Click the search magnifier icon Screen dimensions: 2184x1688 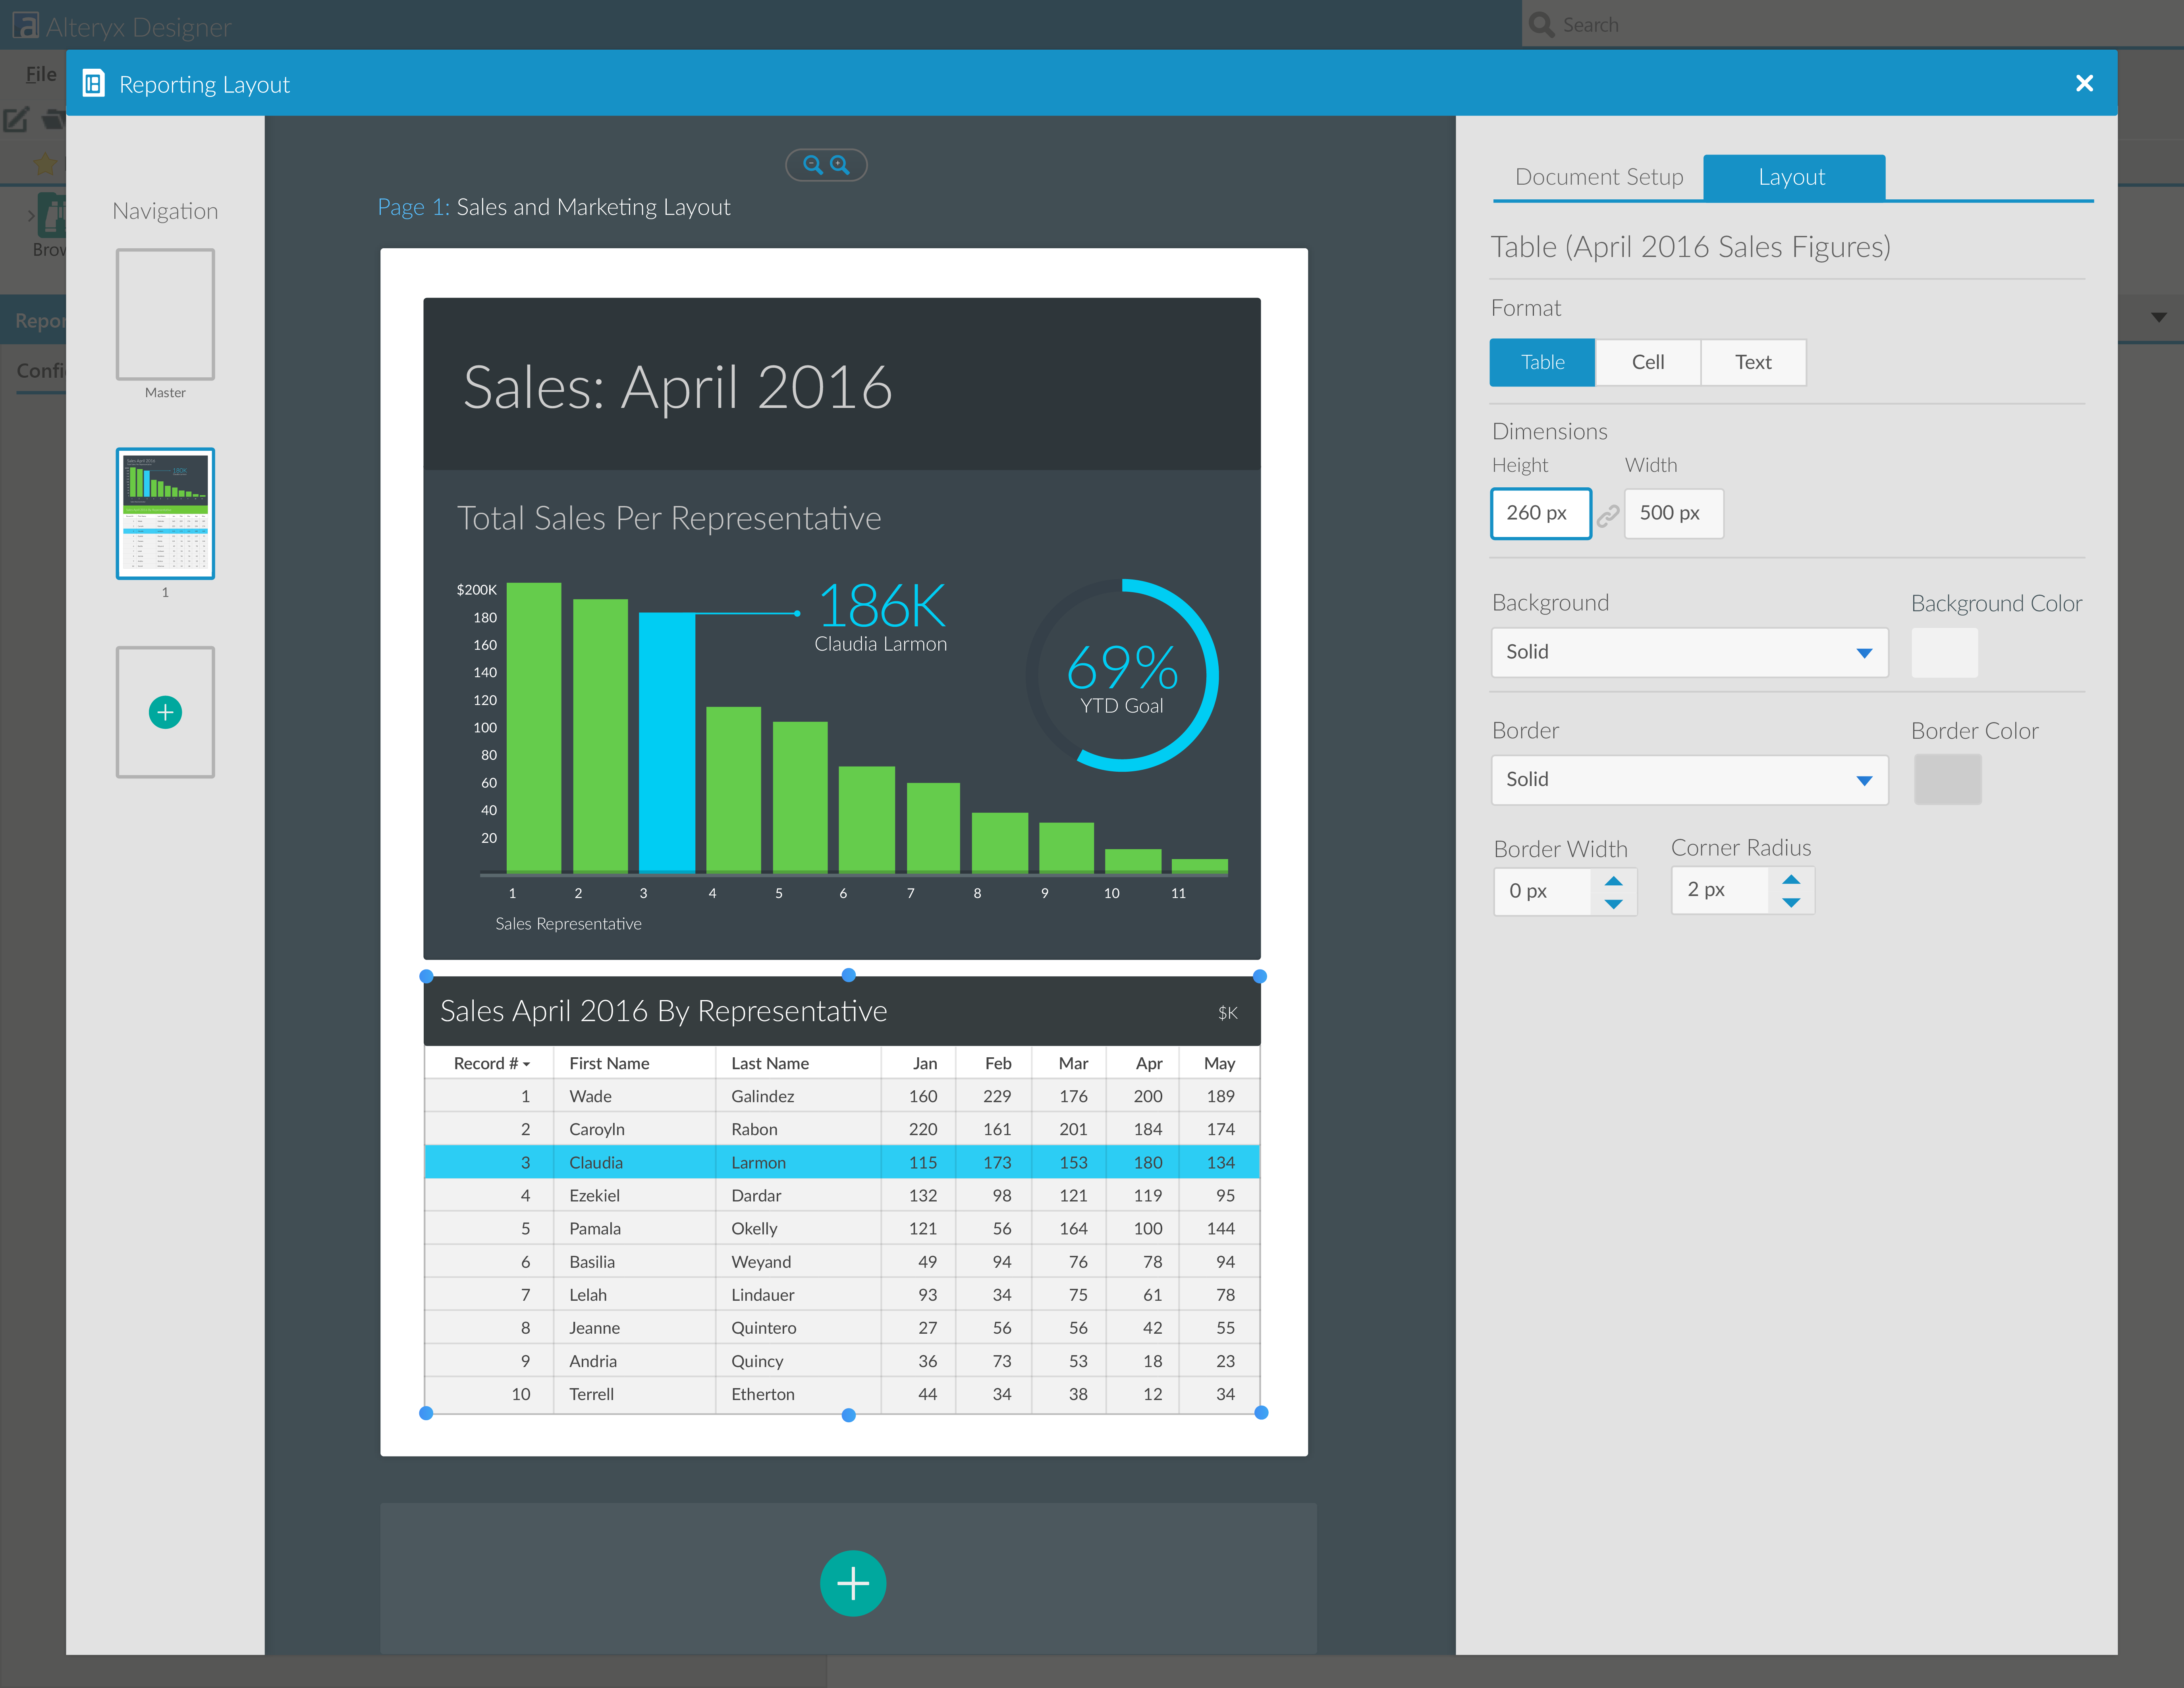click(x=1541, y=24)
